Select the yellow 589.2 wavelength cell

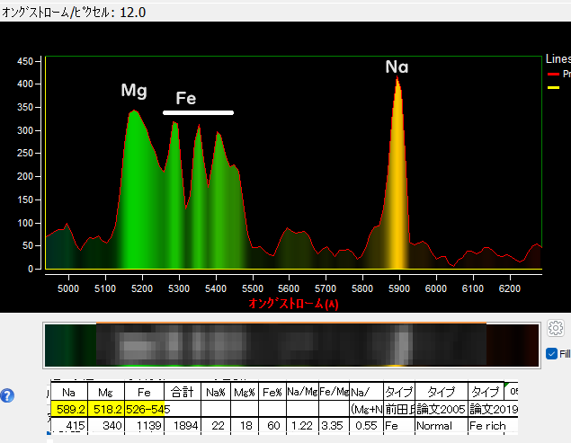[x=67, y=409]
